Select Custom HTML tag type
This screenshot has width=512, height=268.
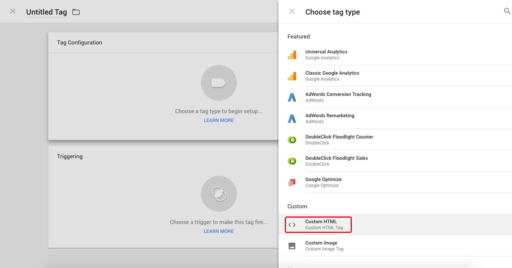(x=395, y=225)
